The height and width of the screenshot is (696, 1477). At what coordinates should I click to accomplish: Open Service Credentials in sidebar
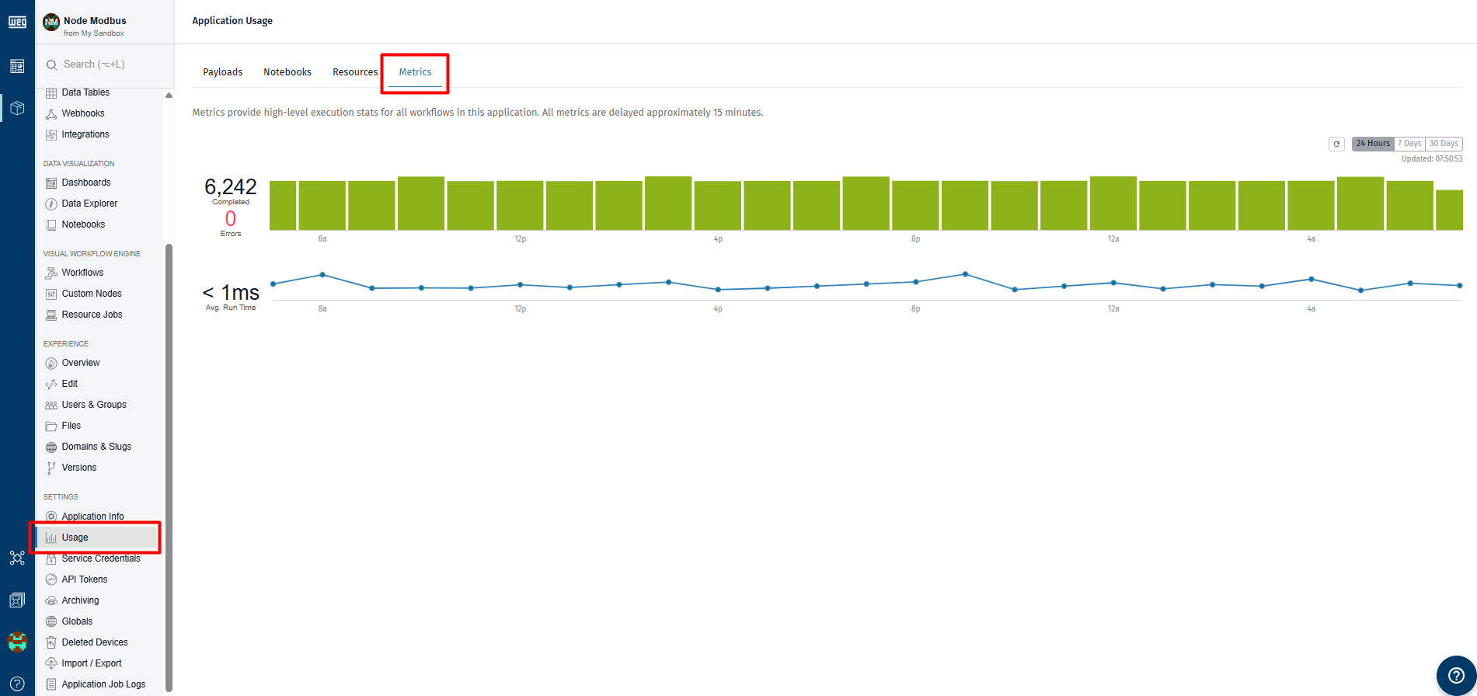click(x=99, y=559)
